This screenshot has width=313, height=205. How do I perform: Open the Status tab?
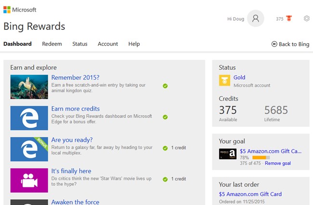pos(80,44)
